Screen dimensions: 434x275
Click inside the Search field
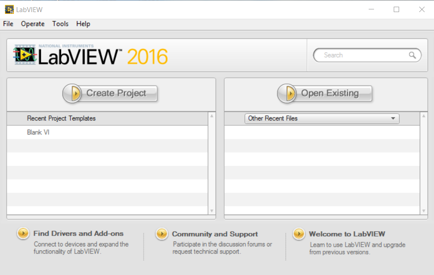[358, 55]
